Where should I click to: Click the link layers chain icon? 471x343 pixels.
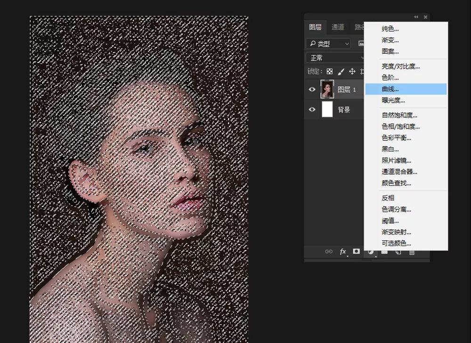point(329,251)
